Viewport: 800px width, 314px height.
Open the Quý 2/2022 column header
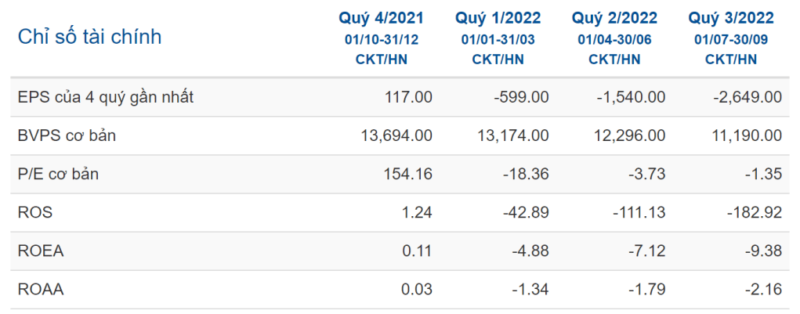pos(614,18)
